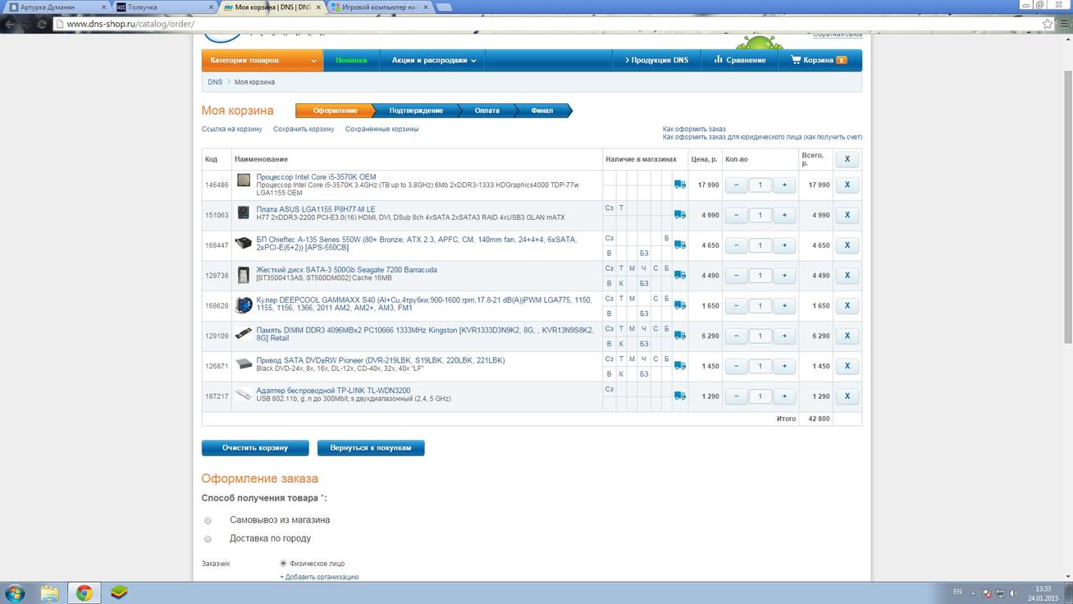Open Как оформить заказ help link

coord(695,130)
